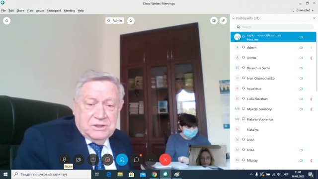Image resolution: width=318 pixels, height=179 pixels.
Task: Select participant Nataliya
Action: (x=273, y=129)
